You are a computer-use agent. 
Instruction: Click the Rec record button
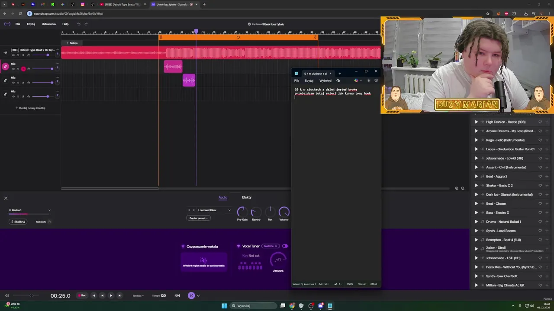[82, 295]
